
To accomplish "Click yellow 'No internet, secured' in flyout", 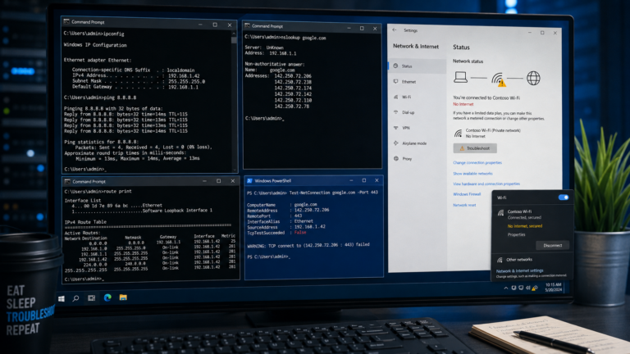I will click(525, 226).
